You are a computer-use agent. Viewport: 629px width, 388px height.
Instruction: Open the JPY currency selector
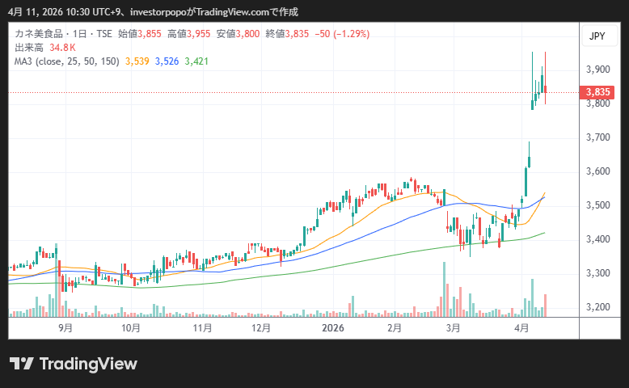pyautogui.click(x=597, y=36)
